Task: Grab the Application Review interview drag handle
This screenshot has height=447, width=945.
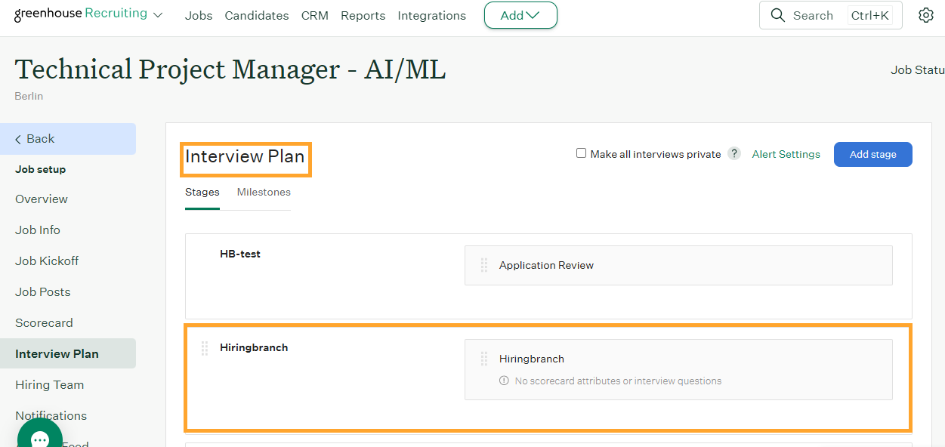Action: [x=484, y=265]
